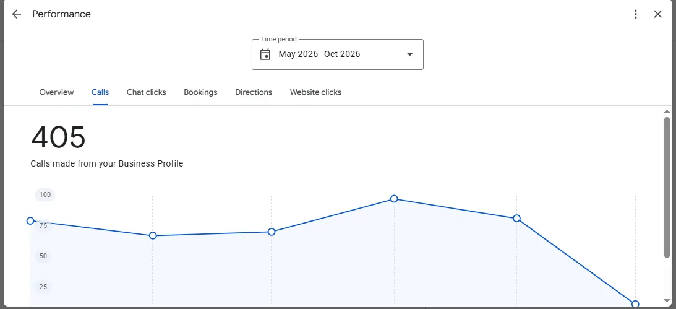Click 'Calls made from your Business Profile' text

[107, 163]
